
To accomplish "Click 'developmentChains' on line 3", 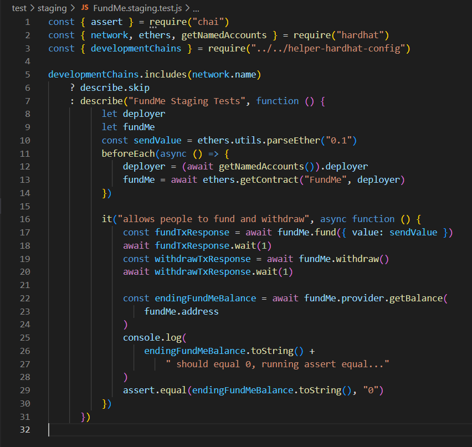I will (136, 48).
